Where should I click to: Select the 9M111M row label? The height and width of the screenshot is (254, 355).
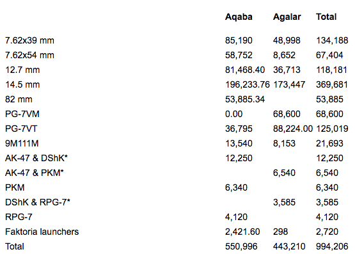22,143
